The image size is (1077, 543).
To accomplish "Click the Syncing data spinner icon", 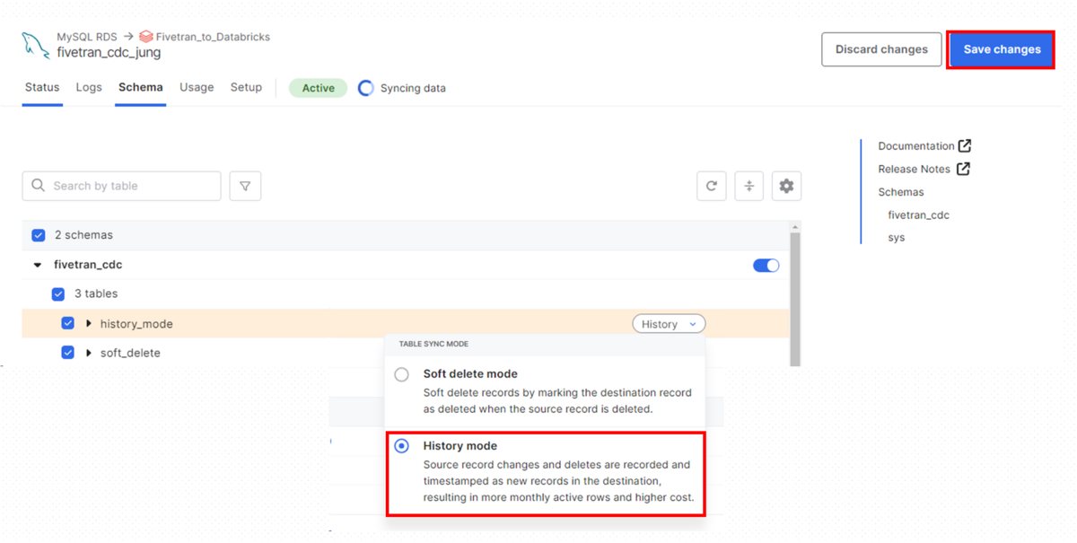I will click(x=365, y=88).
